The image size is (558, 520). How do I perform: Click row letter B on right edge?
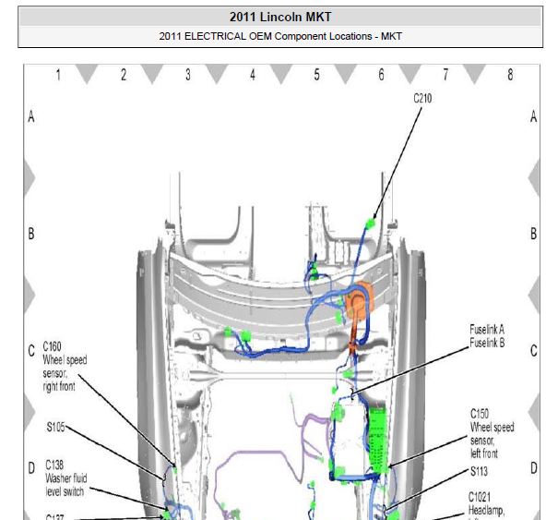(533, 234)
